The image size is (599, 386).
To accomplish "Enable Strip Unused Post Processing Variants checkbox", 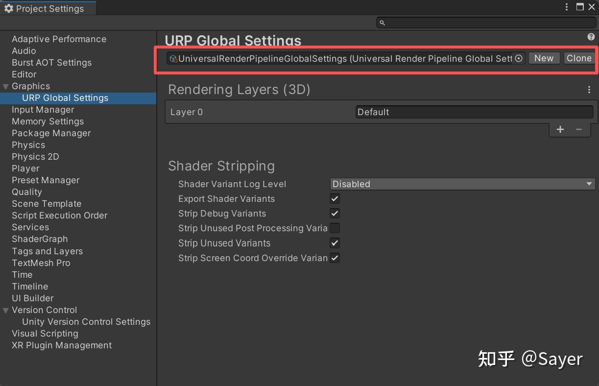I will tap(335, 228).
